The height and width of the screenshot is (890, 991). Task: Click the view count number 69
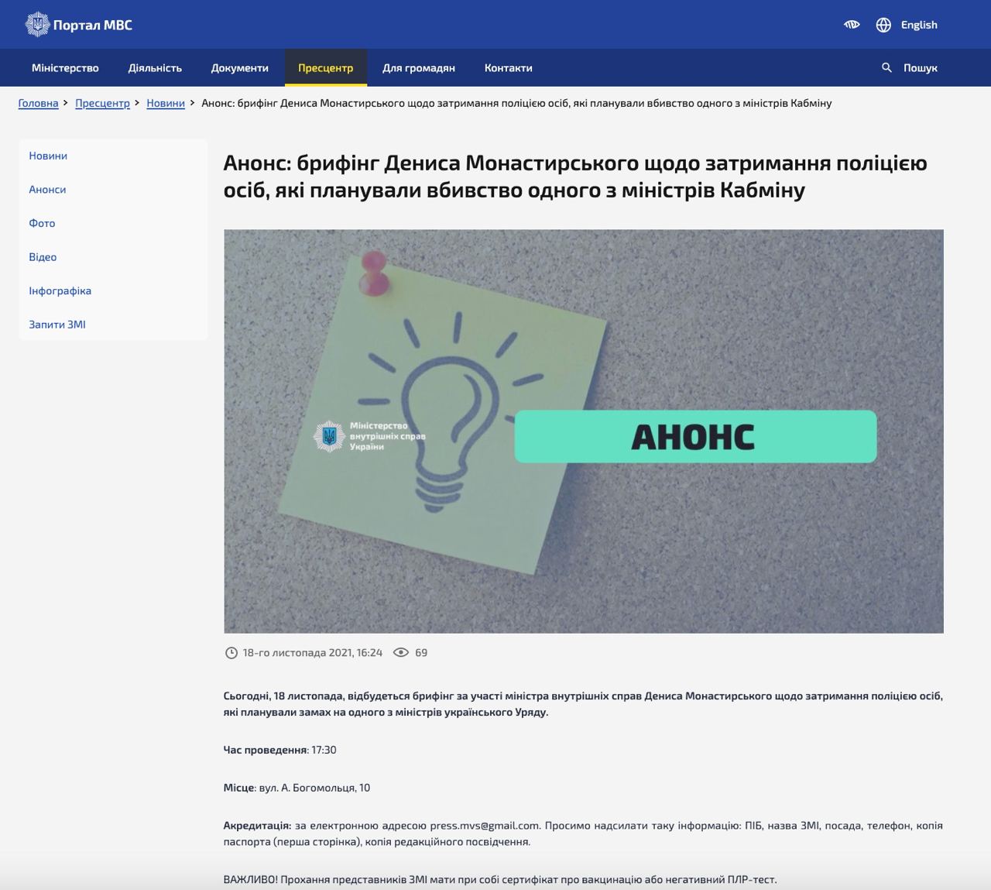point(421,653)
